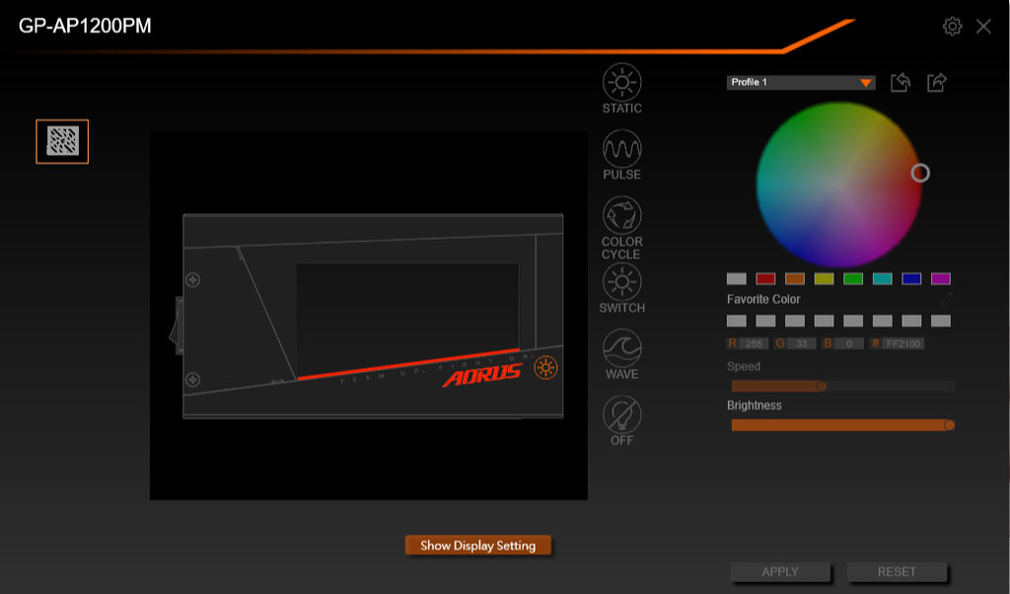Click the Show Display Setting button
Image resolution: width=1010 pixels, height=594 pixels.
478,545
